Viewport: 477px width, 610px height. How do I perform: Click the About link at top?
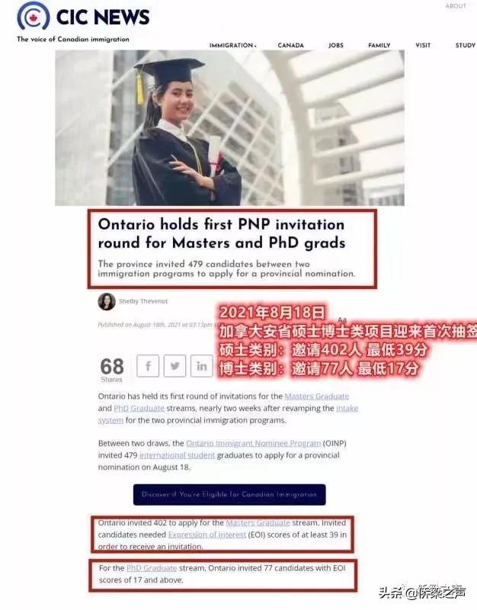(x=456, y=6)
